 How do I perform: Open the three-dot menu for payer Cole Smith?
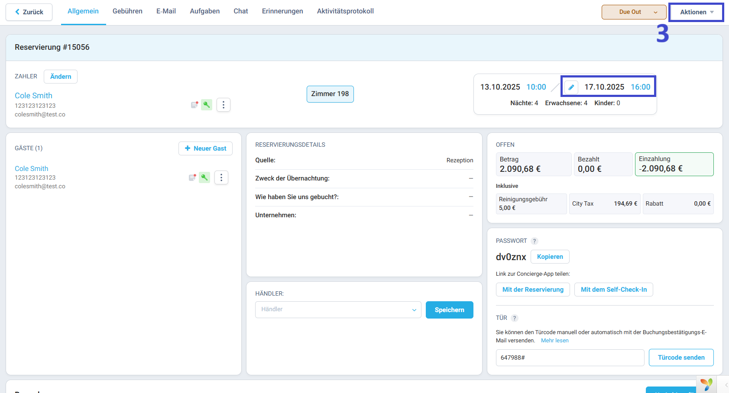[x=224, y=105]
